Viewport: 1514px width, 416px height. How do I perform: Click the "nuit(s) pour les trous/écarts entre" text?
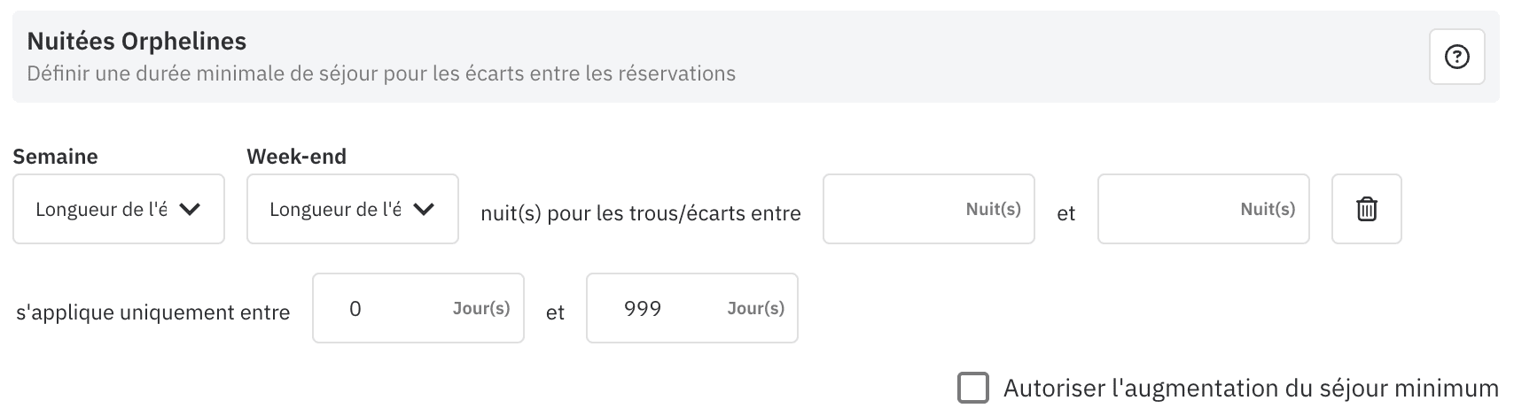[x=640, y=213]
